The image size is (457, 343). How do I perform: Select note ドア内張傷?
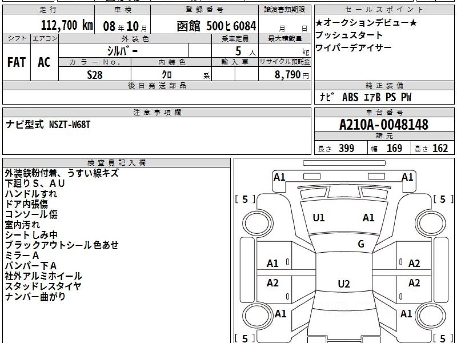26,204
